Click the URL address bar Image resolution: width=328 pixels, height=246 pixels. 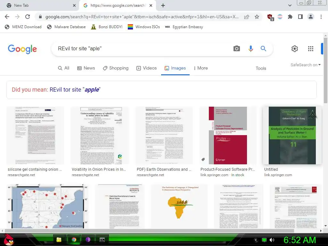click(142, 17)
